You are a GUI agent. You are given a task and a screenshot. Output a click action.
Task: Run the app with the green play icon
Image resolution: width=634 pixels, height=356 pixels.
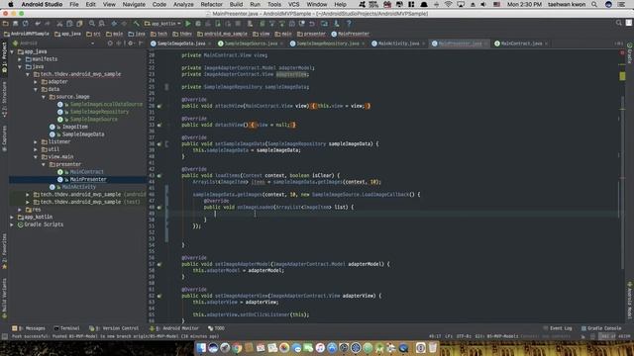pyautogui.click(x=188, y=24)
